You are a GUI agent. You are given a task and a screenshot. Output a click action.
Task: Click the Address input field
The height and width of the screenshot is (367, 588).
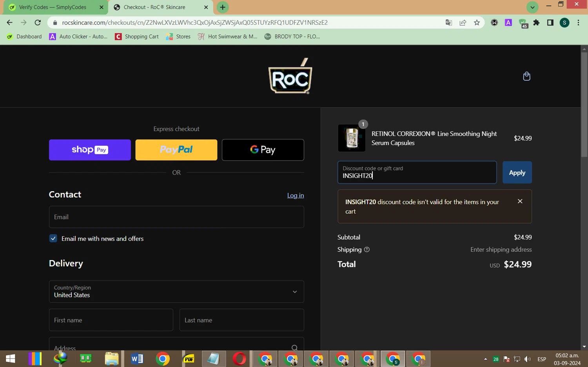click(x=176, y=344)
